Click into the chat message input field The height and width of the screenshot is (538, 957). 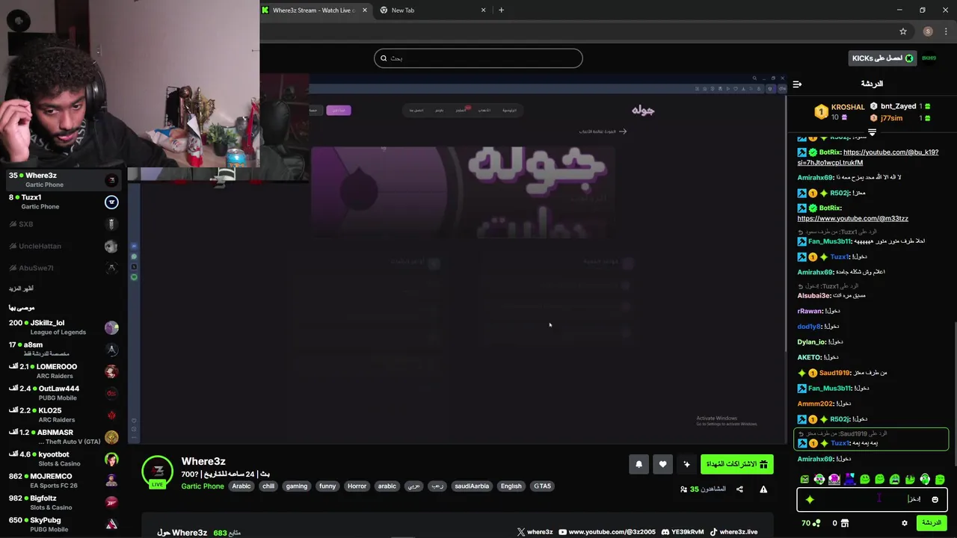[x=873, y=499]
